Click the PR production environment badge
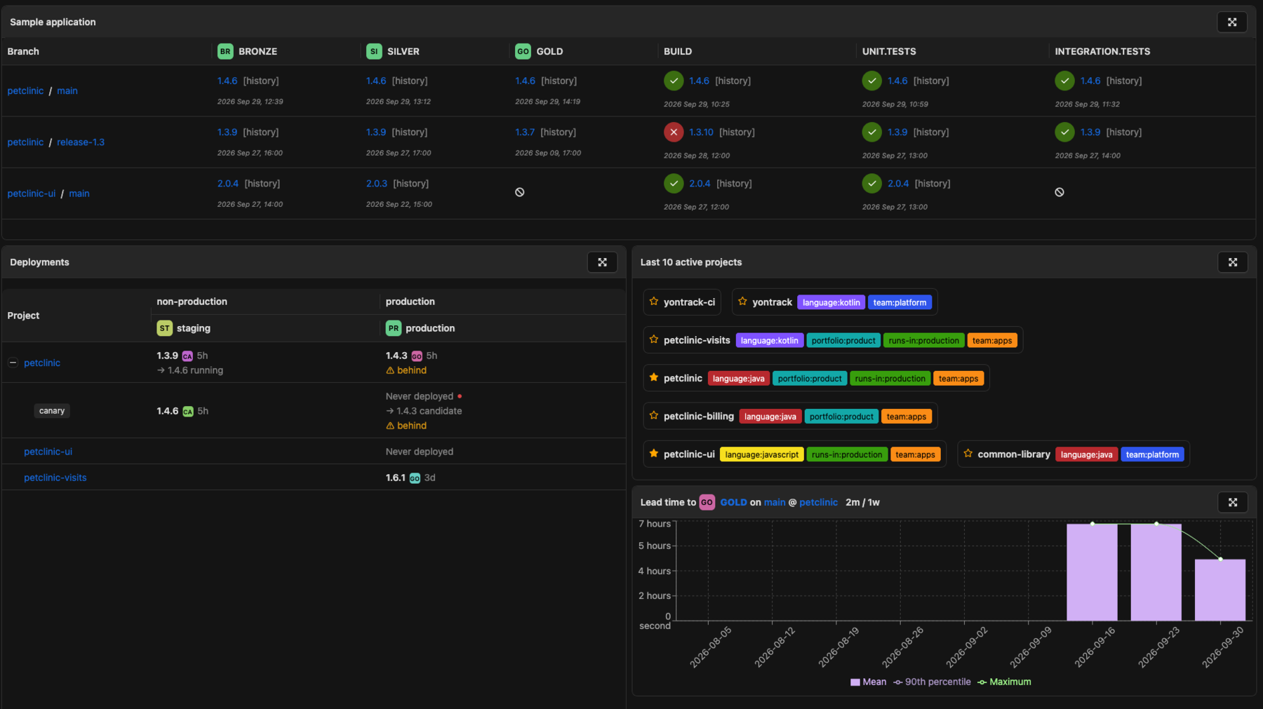1263x709 pixels. click(x=394, y=328)
